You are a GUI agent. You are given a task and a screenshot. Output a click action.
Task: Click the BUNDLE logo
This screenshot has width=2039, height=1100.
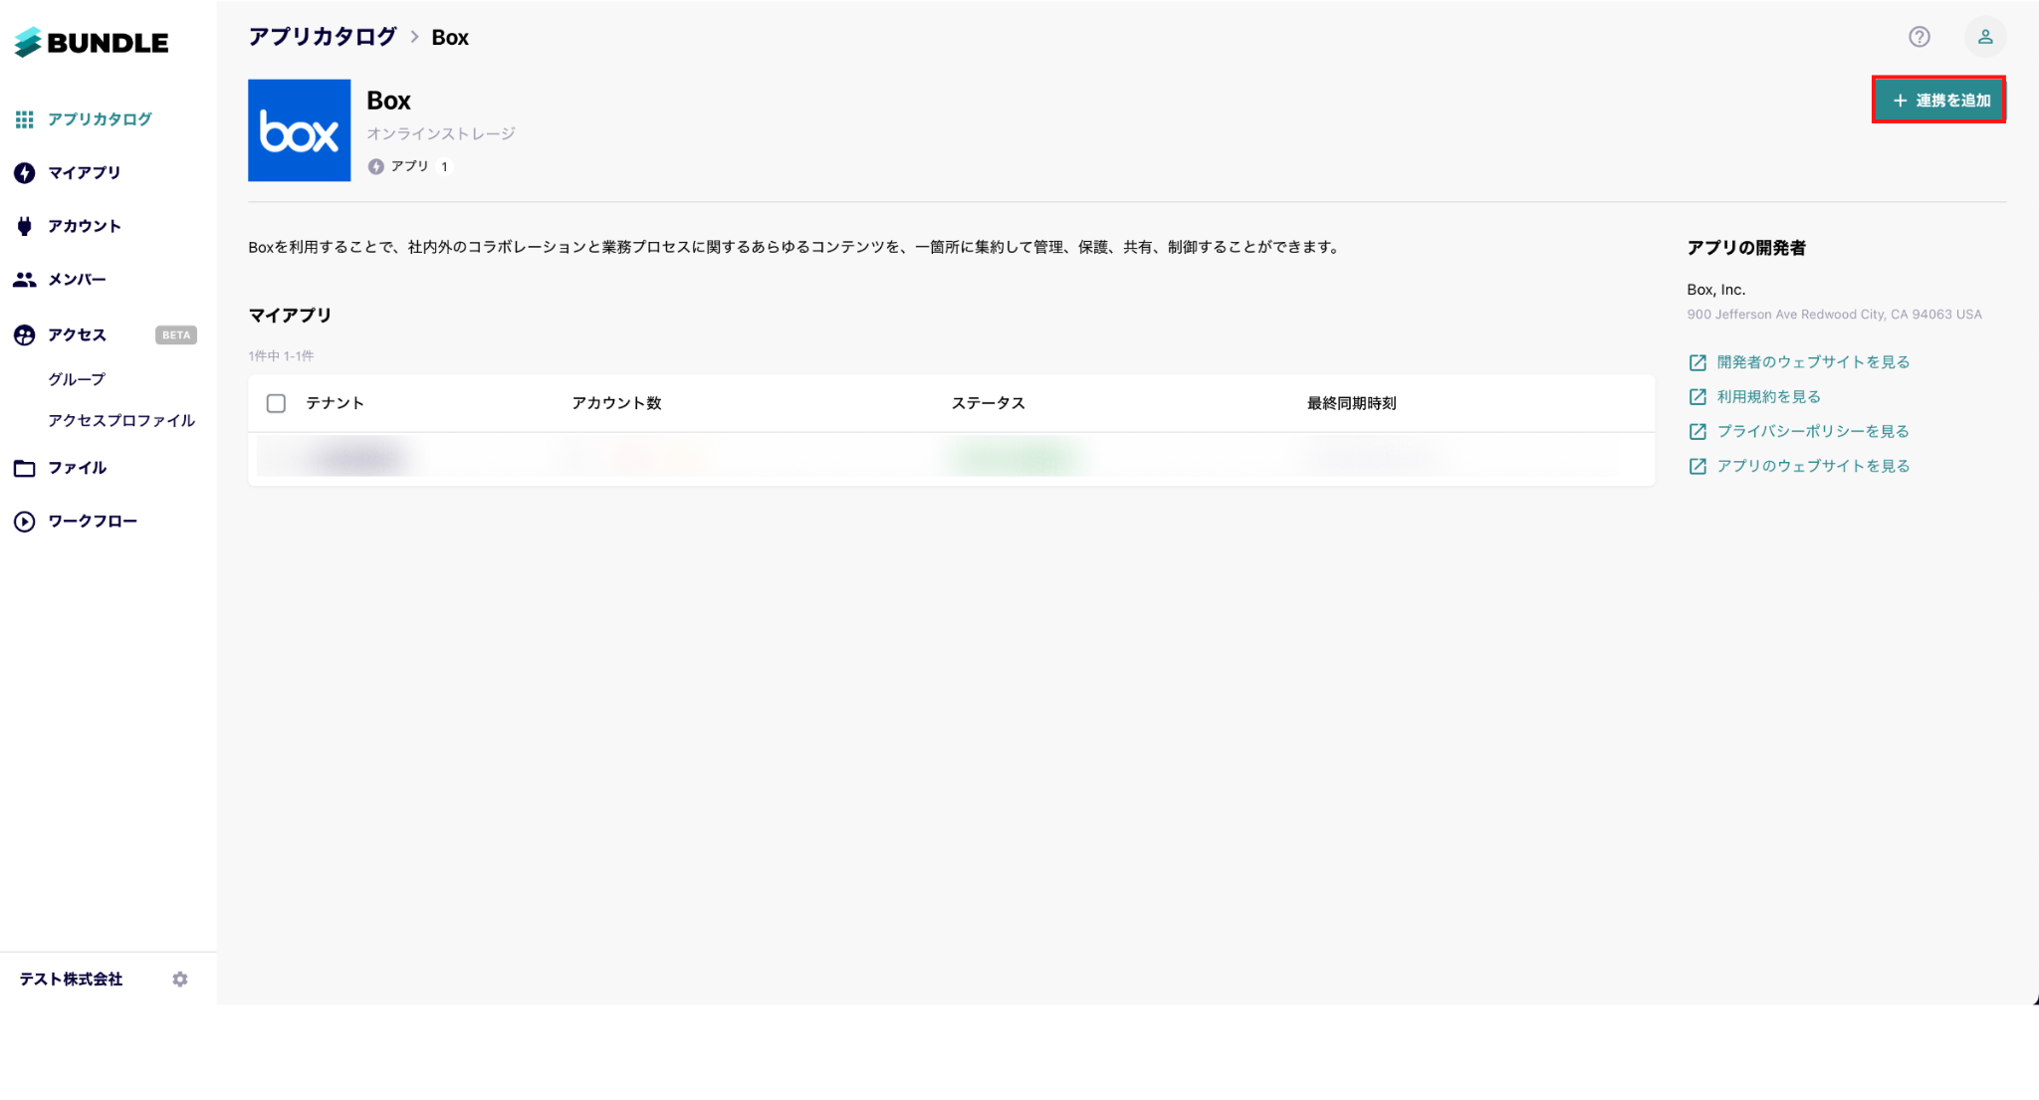(91, 43)
